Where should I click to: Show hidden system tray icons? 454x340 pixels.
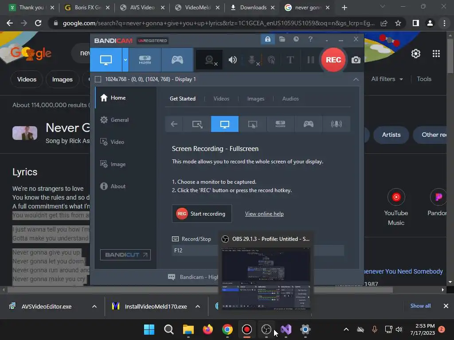pos(346,329)
